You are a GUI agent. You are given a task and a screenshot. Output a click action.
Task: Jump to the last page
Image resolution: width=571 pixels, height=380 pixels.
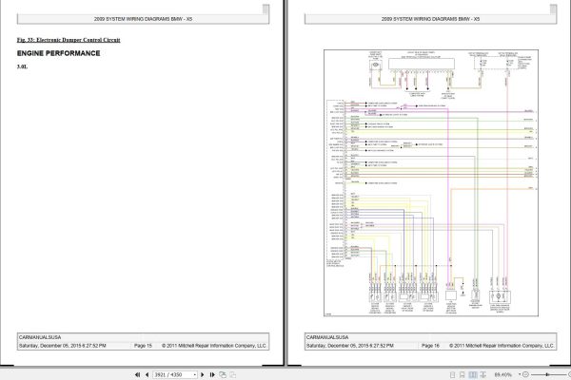[212, 374]
